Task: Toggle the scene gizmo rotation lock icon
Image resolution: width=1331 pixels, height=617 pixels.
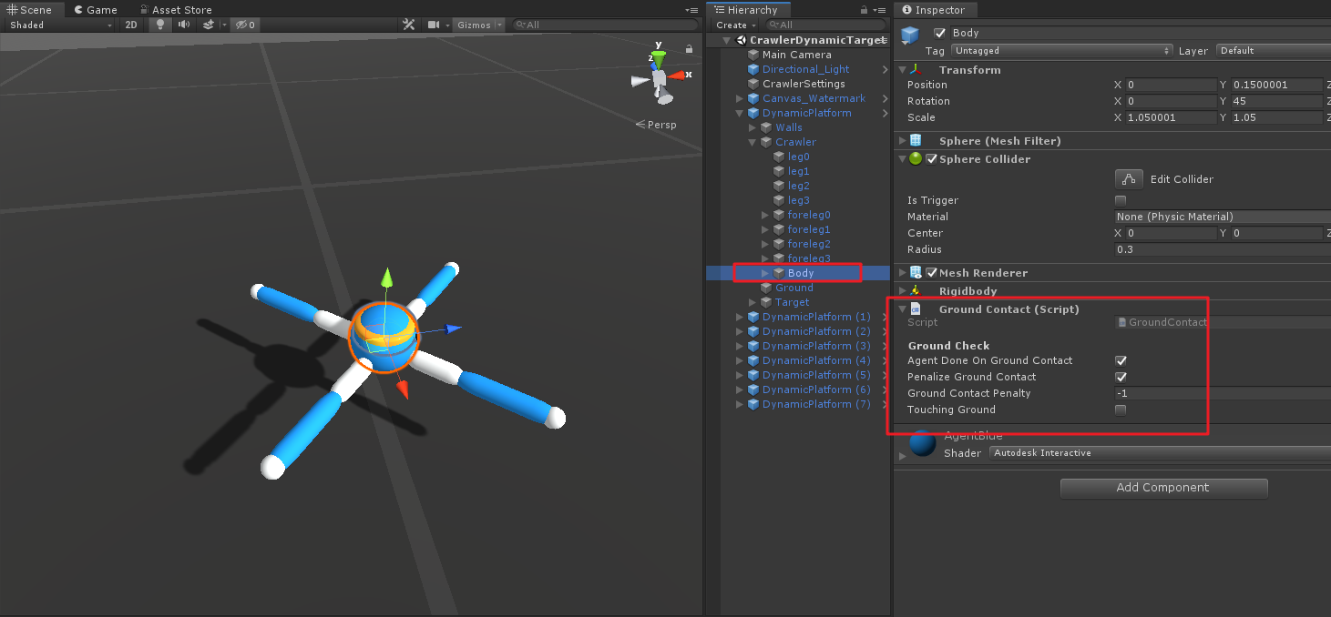Action: point(689,49)
